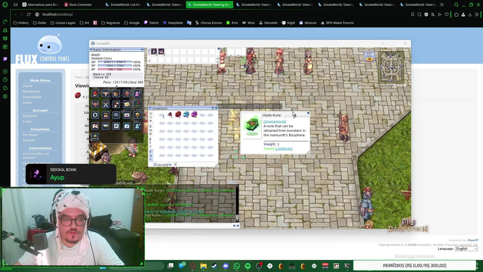
Task: Open the DeepSeek bookmark
Action: (x=173, y=23)
